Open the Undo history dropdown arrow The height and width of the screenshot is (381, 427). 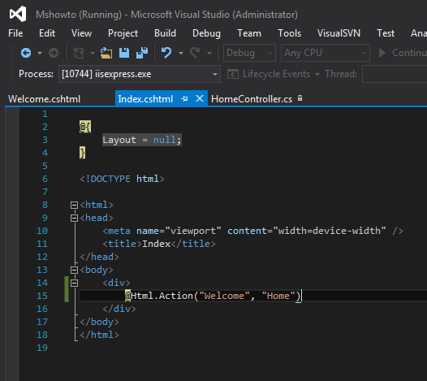click(181, 53)
